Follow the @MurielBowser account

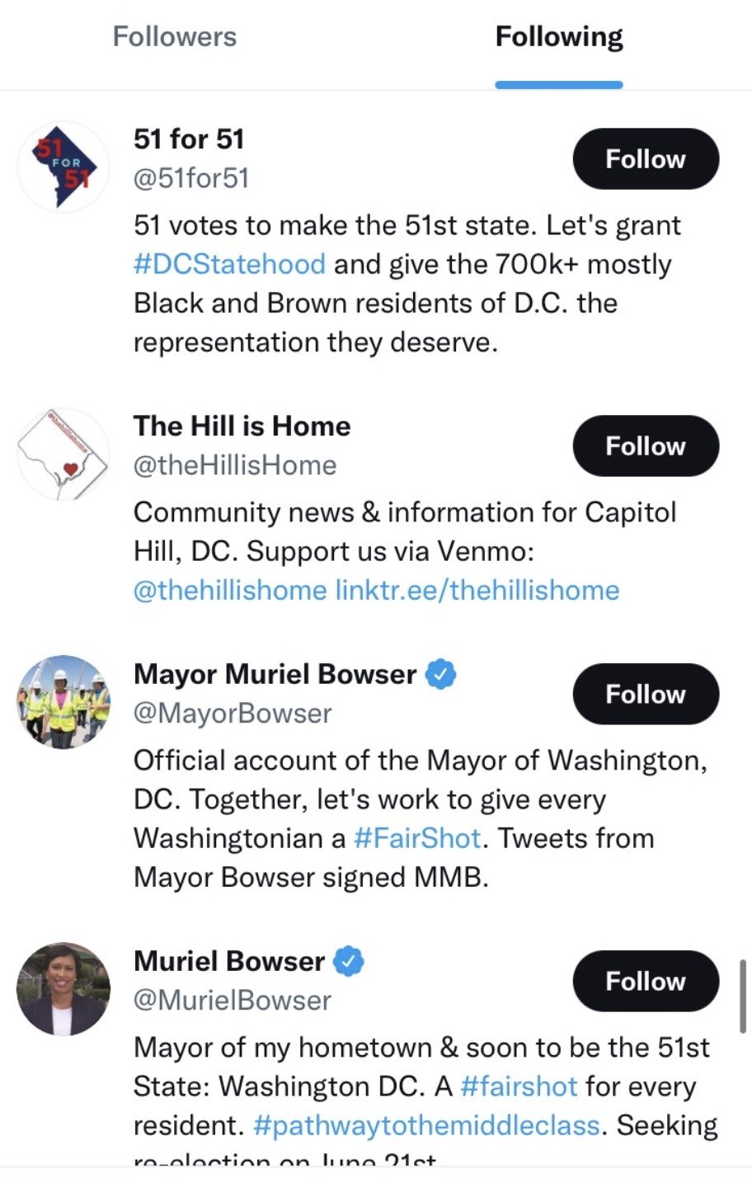coord(646,982)
